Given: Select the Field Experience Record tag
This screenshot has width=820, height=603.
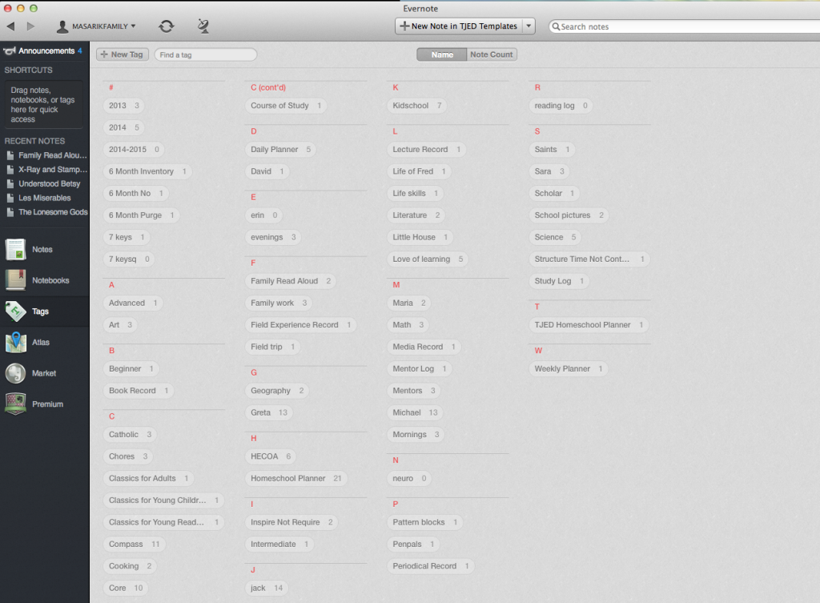Looking at the screenshot, I should click(x=301, y=325).
